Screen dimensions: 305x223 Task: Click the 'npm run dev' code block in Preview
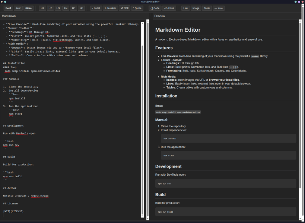click(226, 184)
